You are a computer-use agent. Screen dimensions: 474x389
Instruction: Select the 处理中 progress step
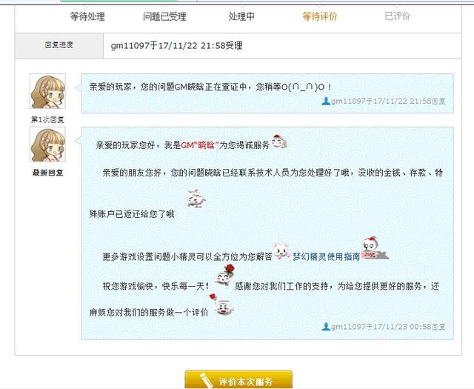point(241,16)
